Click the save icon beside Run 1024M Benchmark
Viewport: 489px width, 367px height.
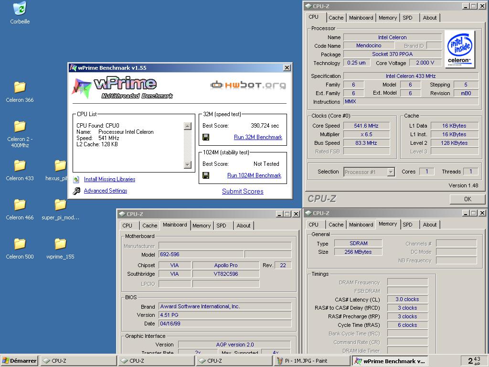point(206,175)
